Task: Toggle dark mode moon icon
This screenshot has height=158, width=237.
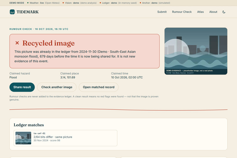Action: (x=224, y=12)
